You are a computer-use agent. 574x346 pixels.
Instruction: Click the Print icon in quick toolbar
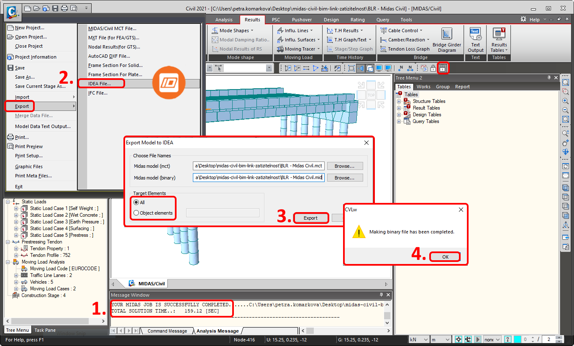click(64, 8)
